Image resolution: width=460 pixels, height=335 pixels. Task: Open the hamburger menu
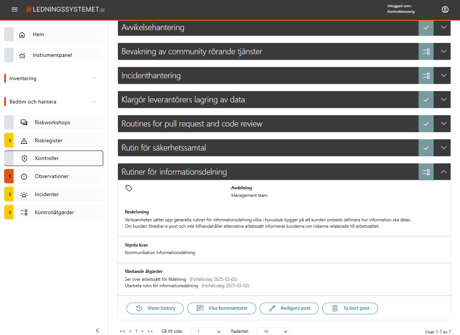click(15, 9)
